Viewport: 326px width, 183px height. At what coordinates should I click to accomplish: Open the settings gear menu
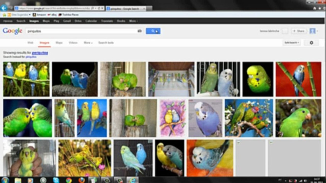[311, 43]
